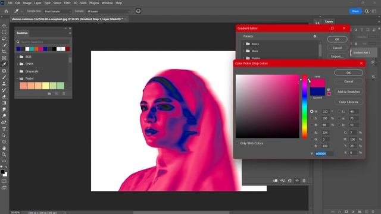Click the Home icon in options bar
Viewport: 381px width, 214px height.
[x=6, y=11]
